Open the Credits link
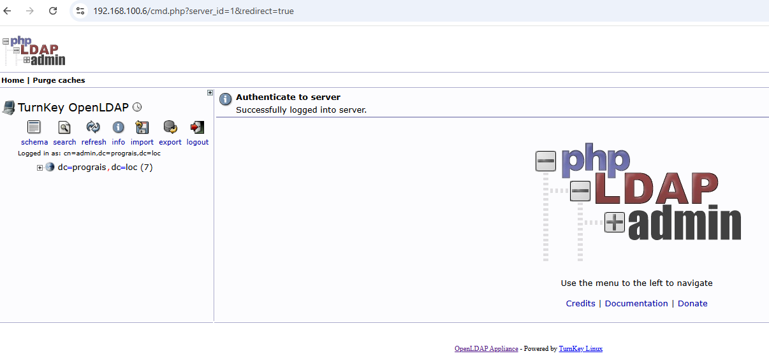The width and height of the screenshot is (769, 363). click(581, 303)
